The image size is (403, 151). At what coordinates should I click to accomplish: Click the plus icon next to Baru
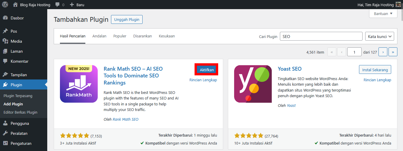72,5
